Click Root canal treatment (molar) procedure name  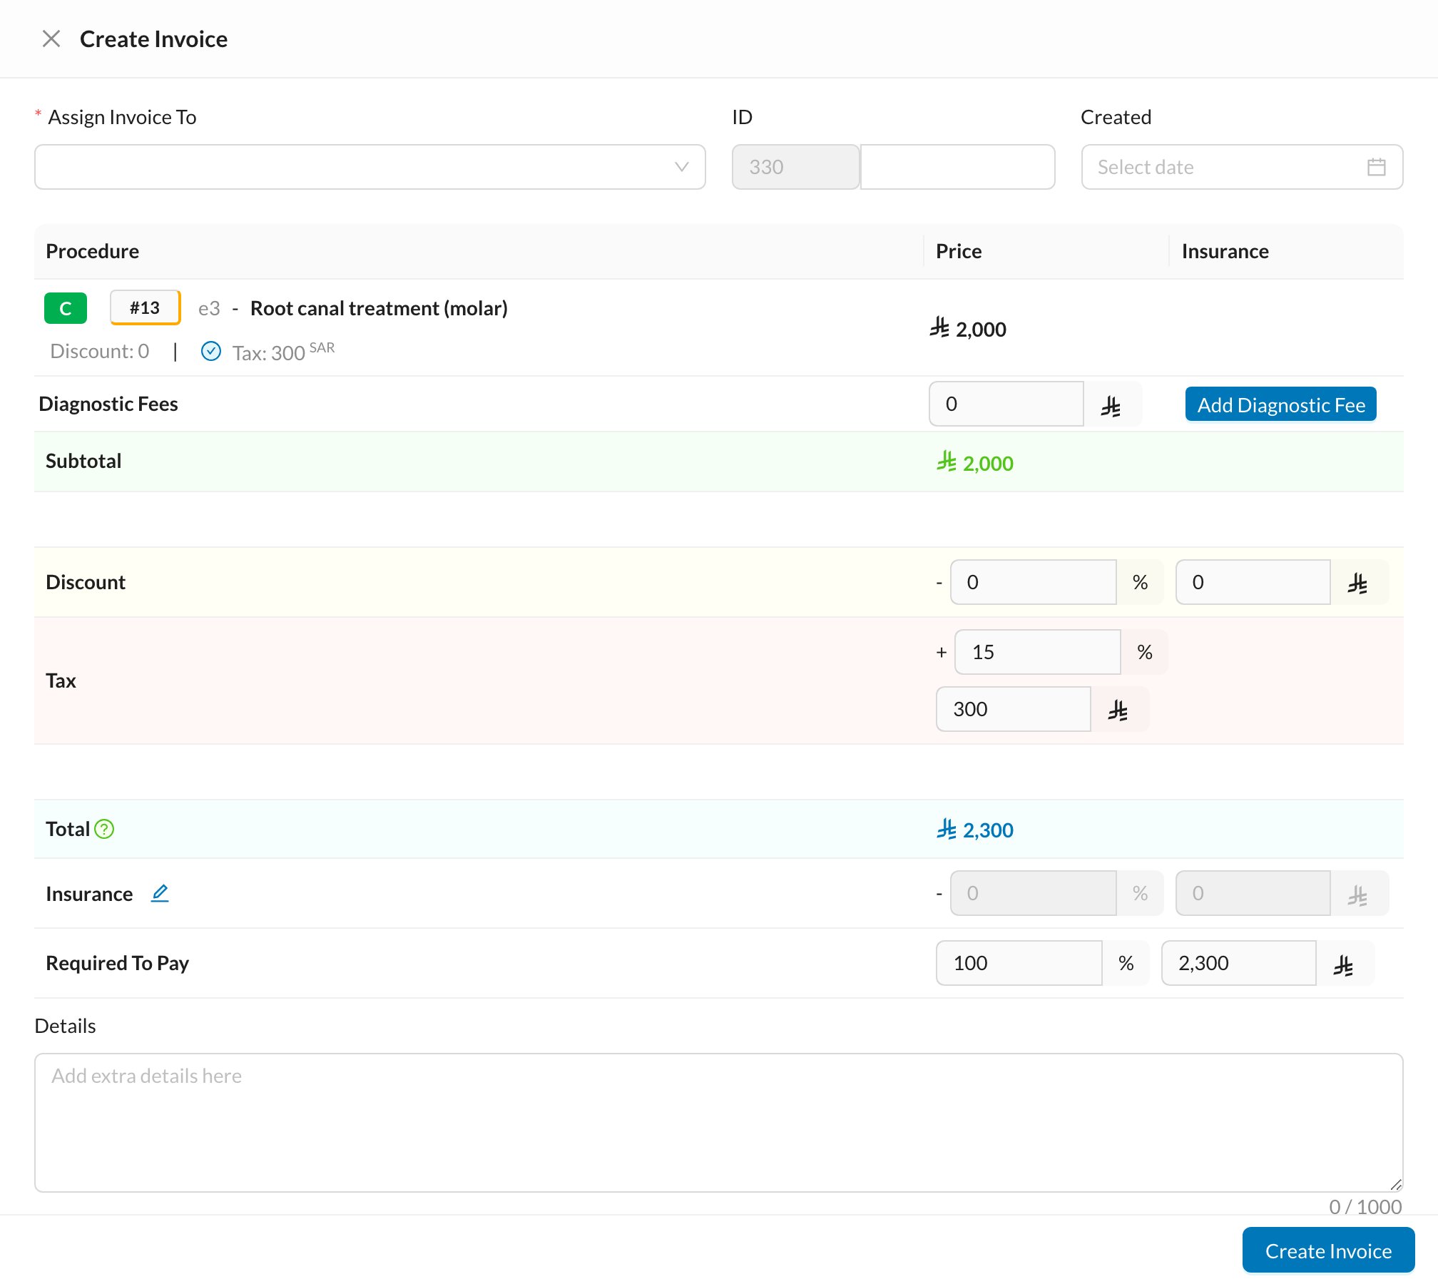click(x=379, y=308)
